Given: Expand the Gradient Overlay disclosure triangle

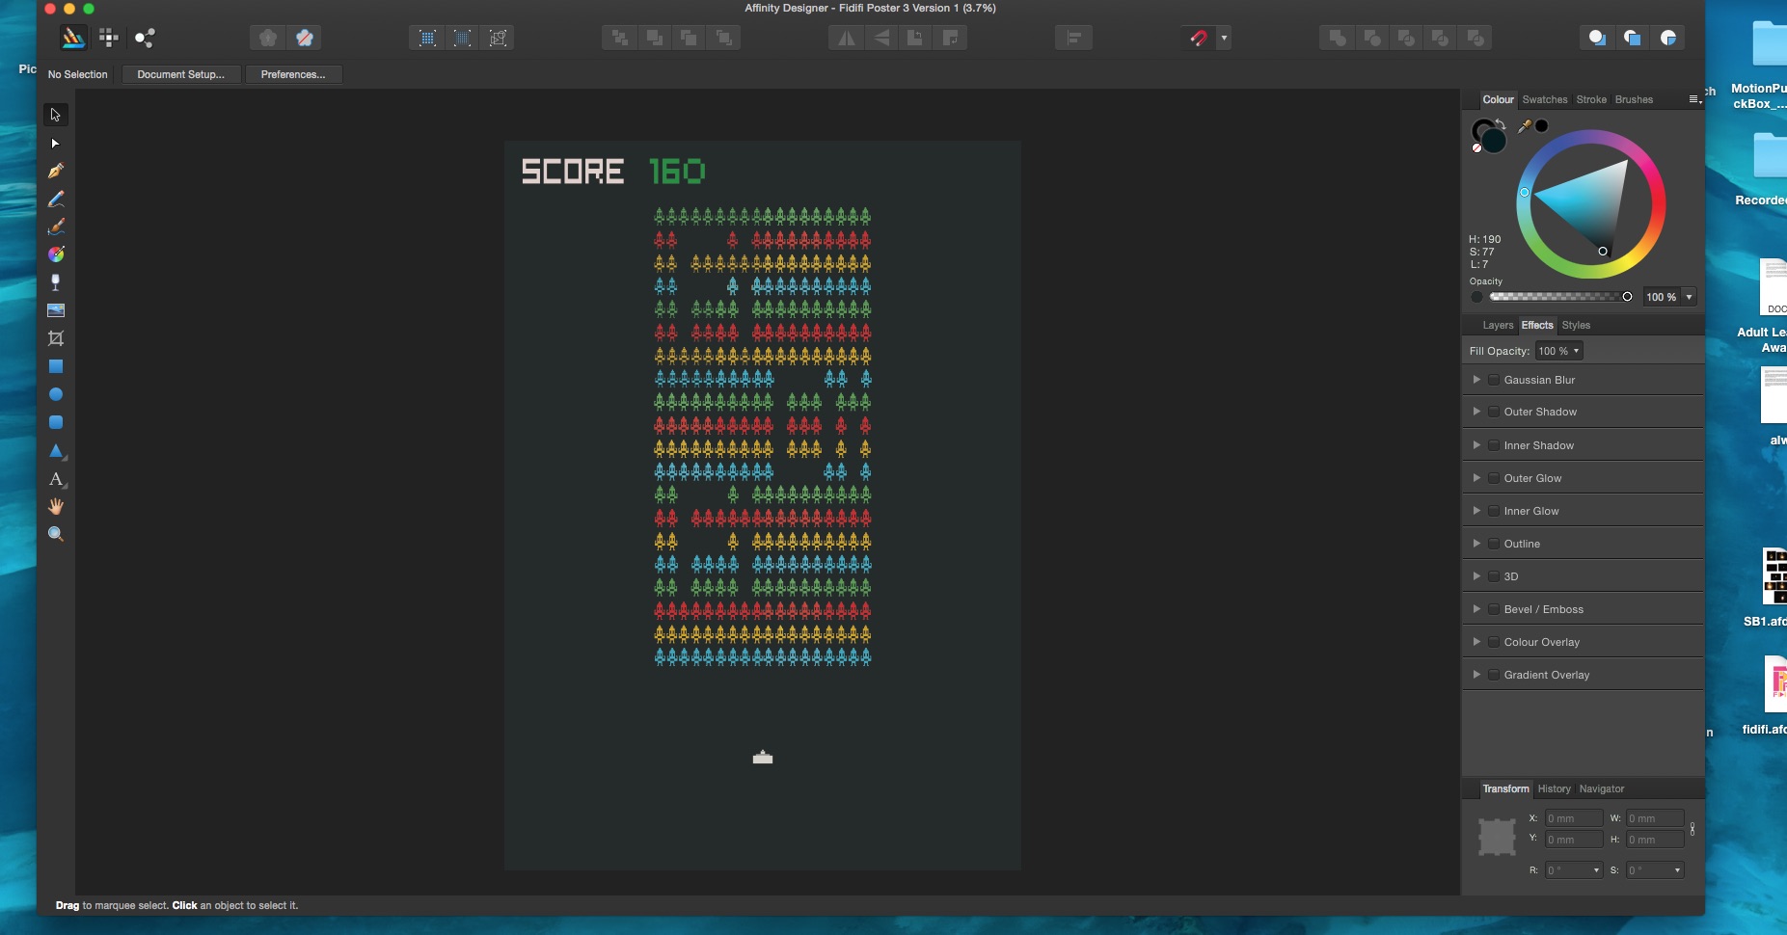Looking at the screenshot, I should point(1476,675).
